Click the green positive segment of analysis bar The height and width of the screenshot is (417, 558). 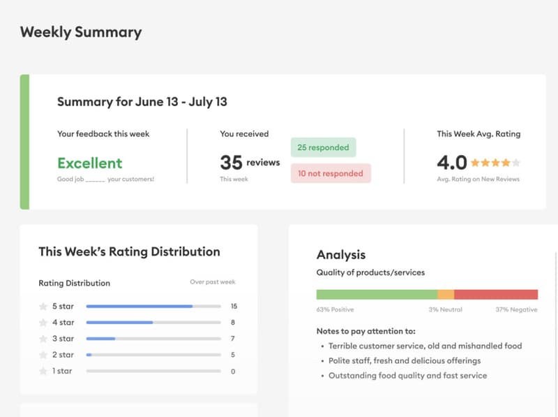377,294
